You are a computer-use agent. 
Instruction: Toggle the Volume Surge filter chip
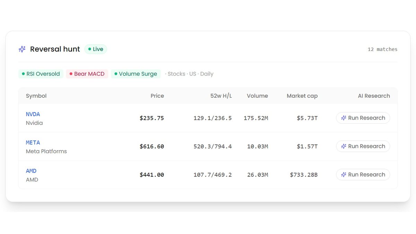(136, 74)
